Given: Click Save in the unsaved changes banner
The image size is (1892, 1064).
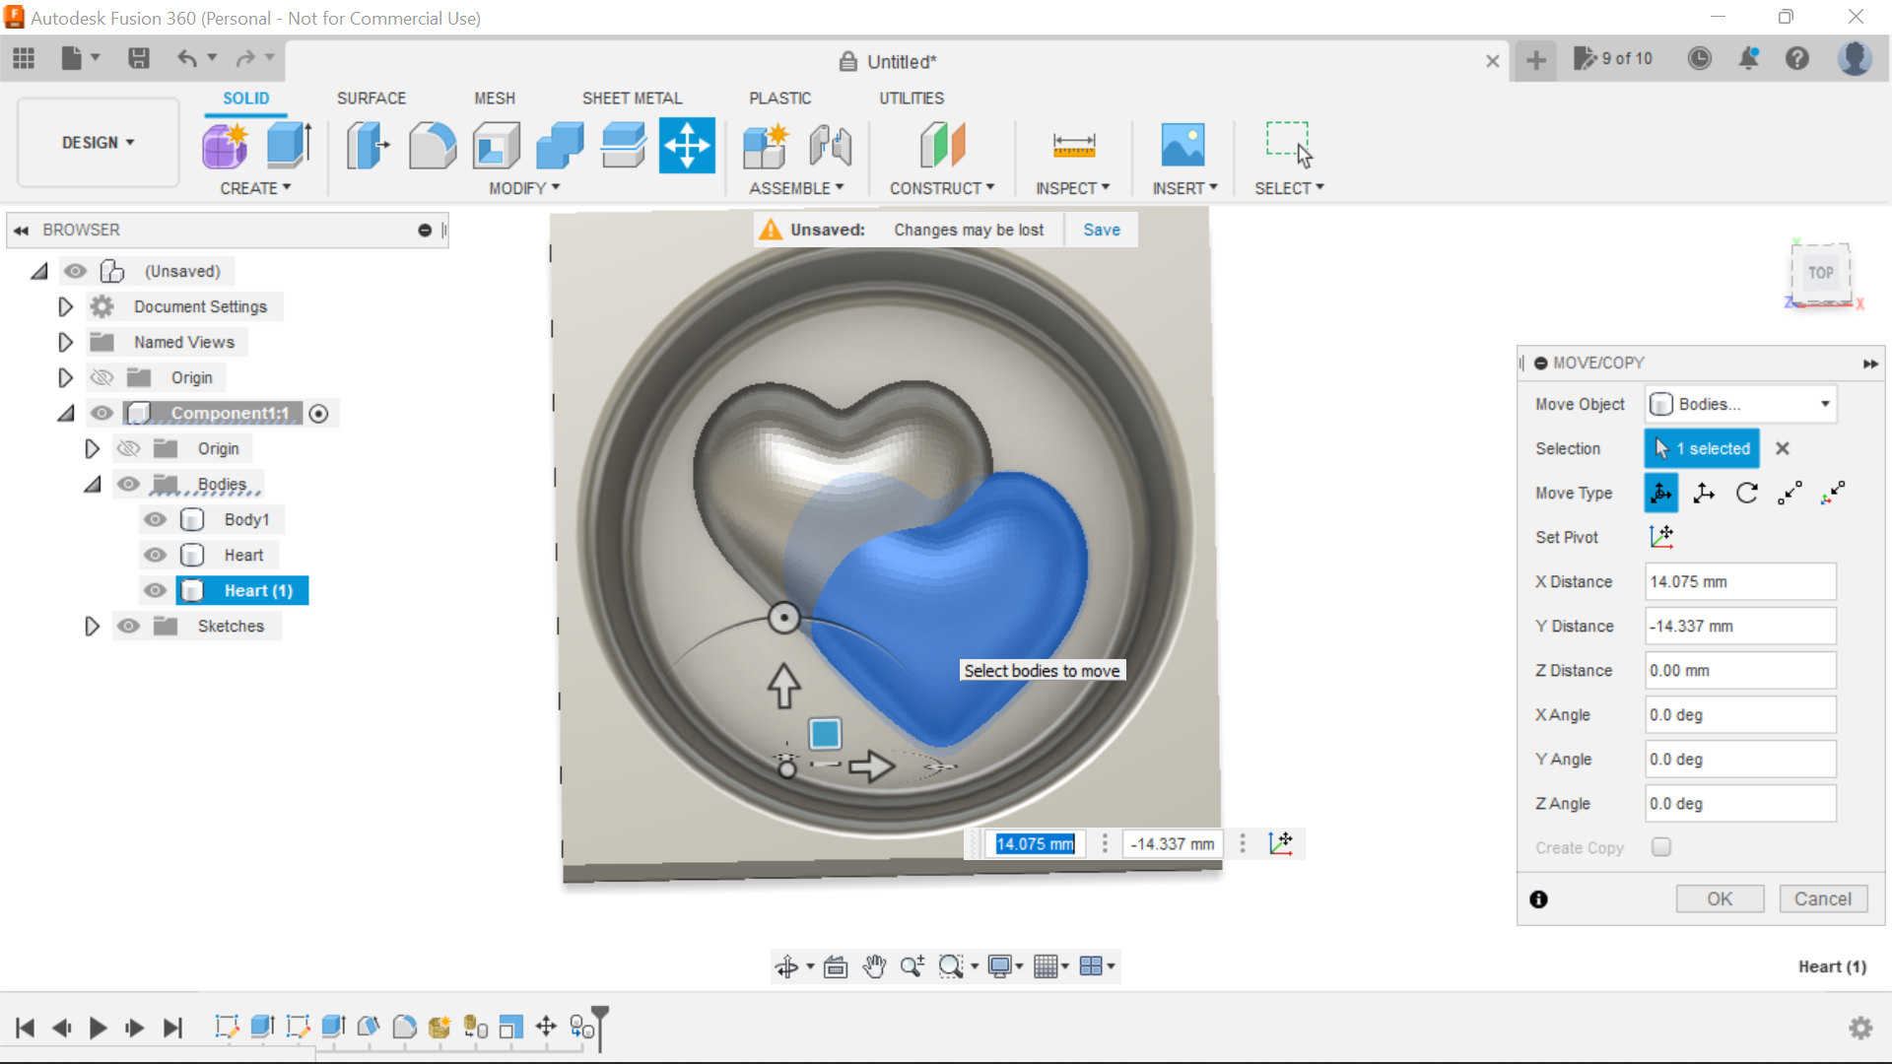Looking at the screenshot, I should (1101, 229).
